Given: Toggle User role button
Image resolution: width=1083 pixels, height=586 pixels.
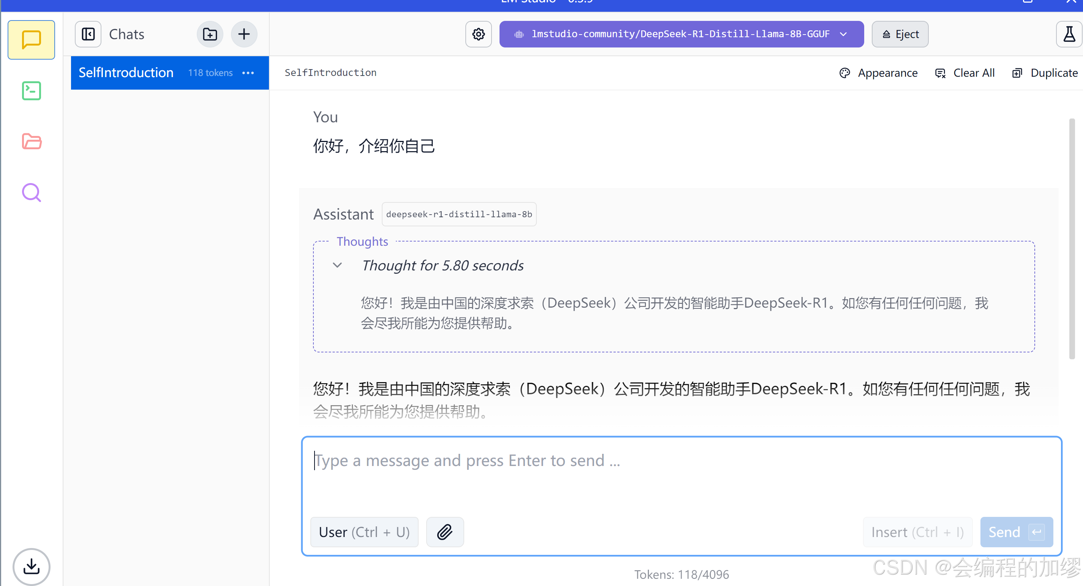Looking at the screenshot, I should click(x=364, y=532).
